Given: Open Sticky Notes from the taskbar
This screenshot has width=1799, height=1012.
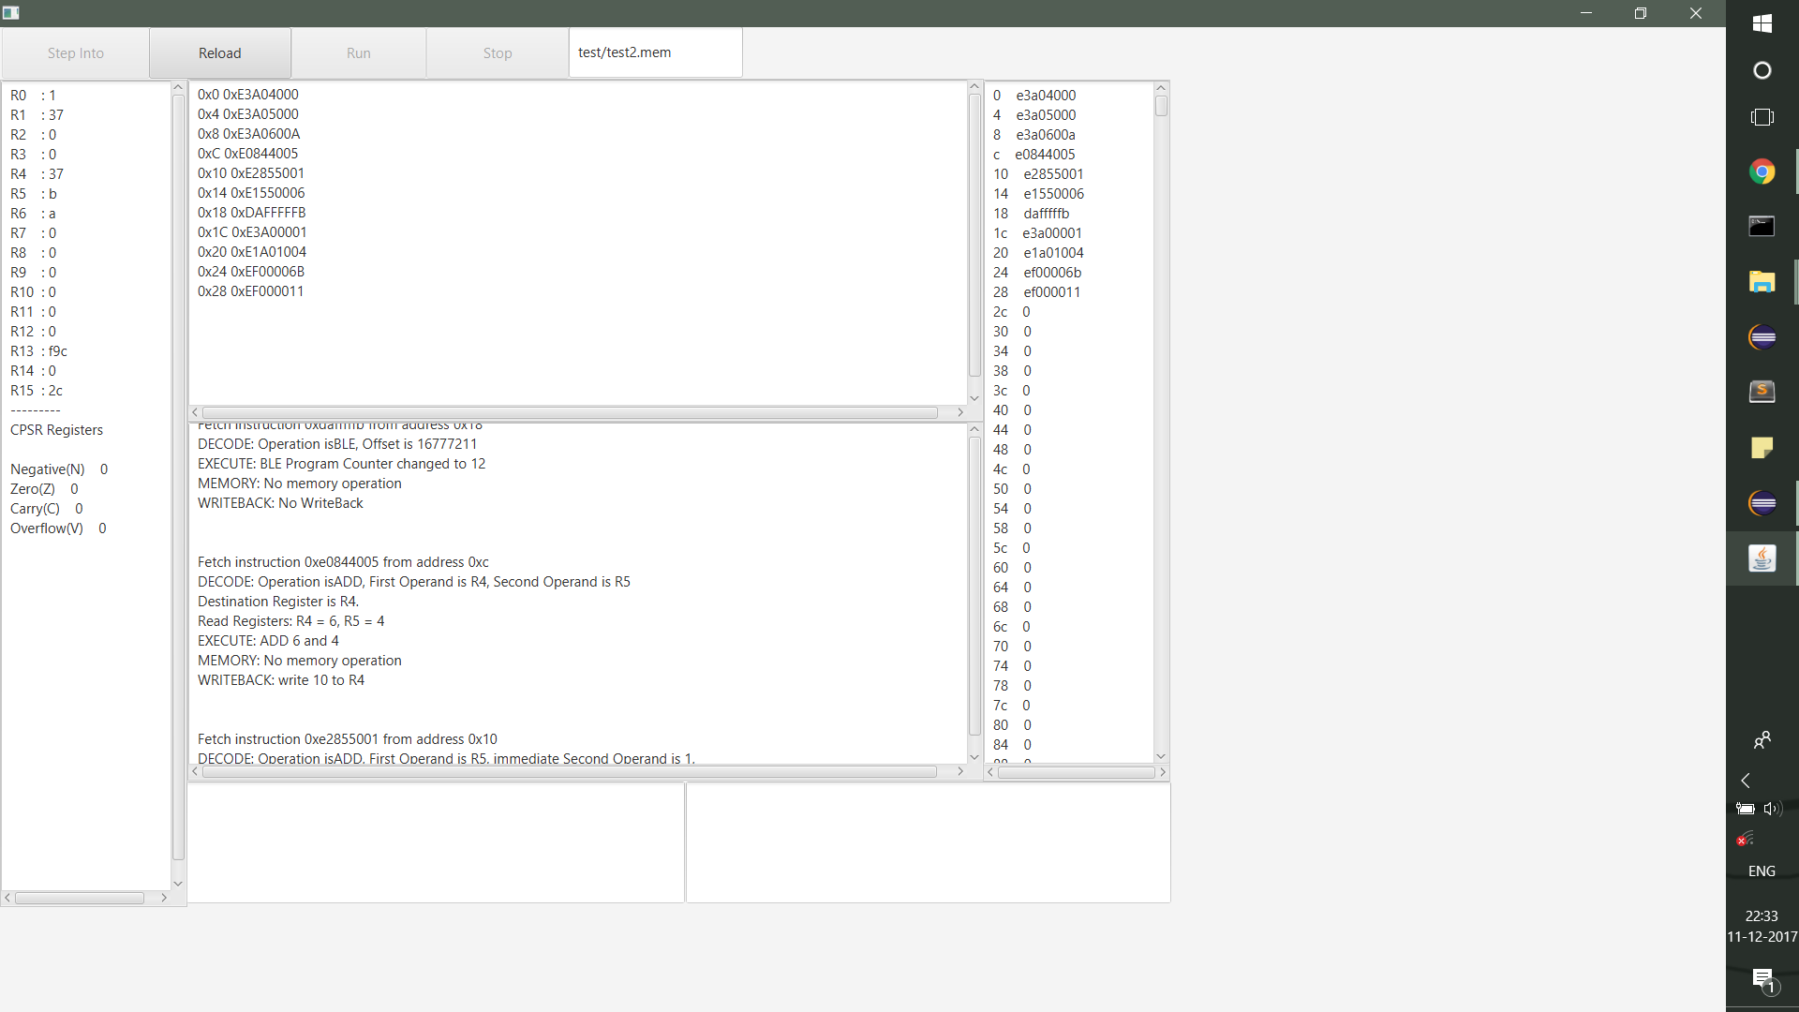Looking at the screenshot, I should point(1762,448).
